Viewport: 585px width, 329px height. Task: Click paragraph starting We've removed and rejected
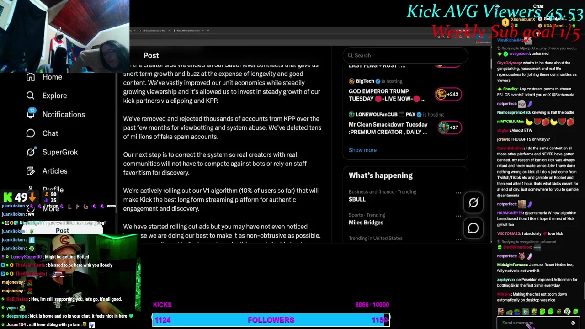click(222, 127)
